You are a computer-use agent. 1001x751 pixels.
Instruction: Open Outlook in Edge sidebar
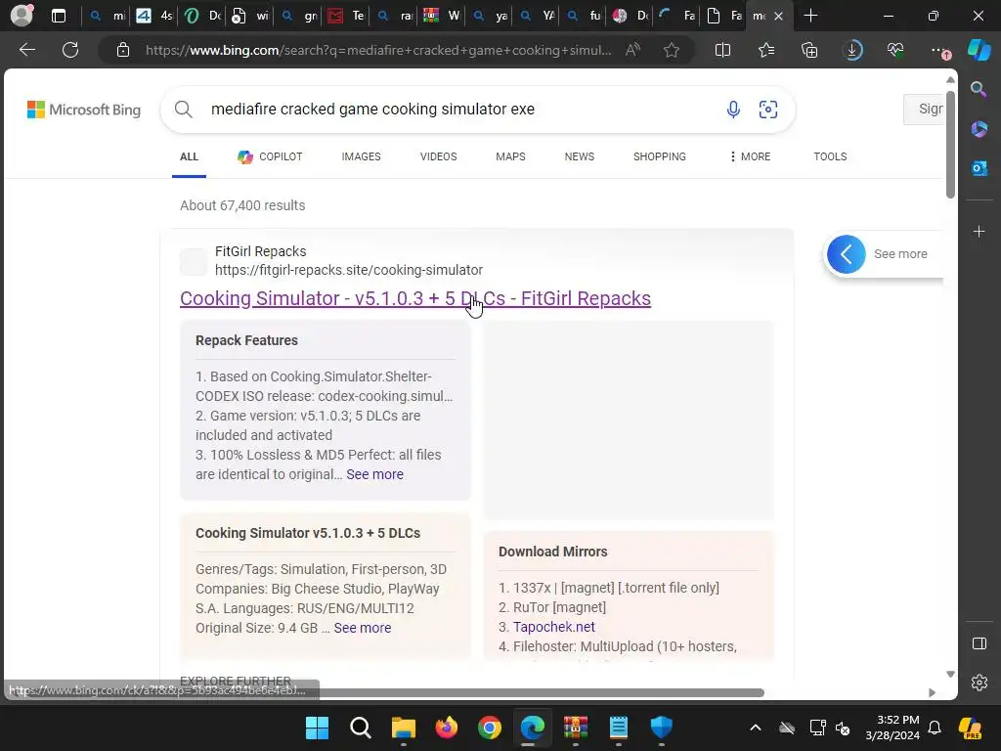(x=979, y=168)
